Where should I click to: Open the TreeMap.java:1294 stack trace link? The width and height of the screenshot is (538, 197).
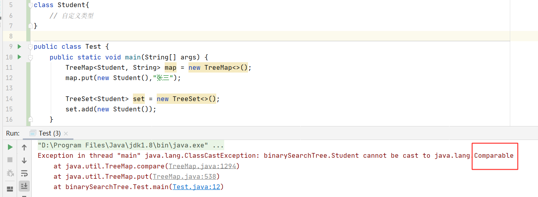202,166
